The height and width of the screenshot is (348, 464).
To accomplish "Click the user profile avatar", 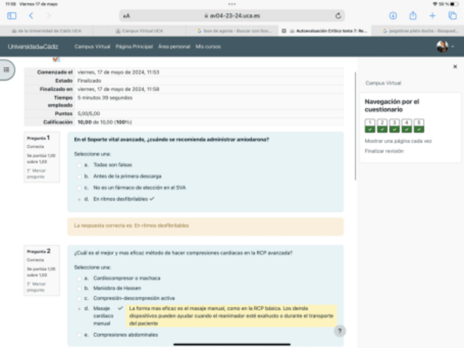I will pyautogui.click(x=442, y=47).
